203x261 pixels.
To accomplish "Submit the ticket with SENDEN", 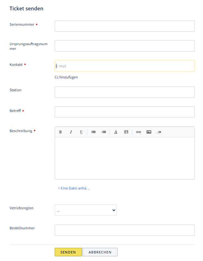I will [68, 252].
